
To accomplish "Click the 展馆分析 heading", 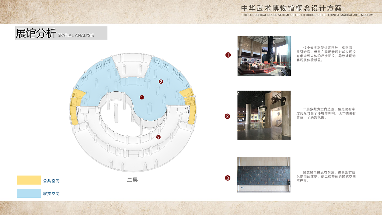I will (36, 33).
